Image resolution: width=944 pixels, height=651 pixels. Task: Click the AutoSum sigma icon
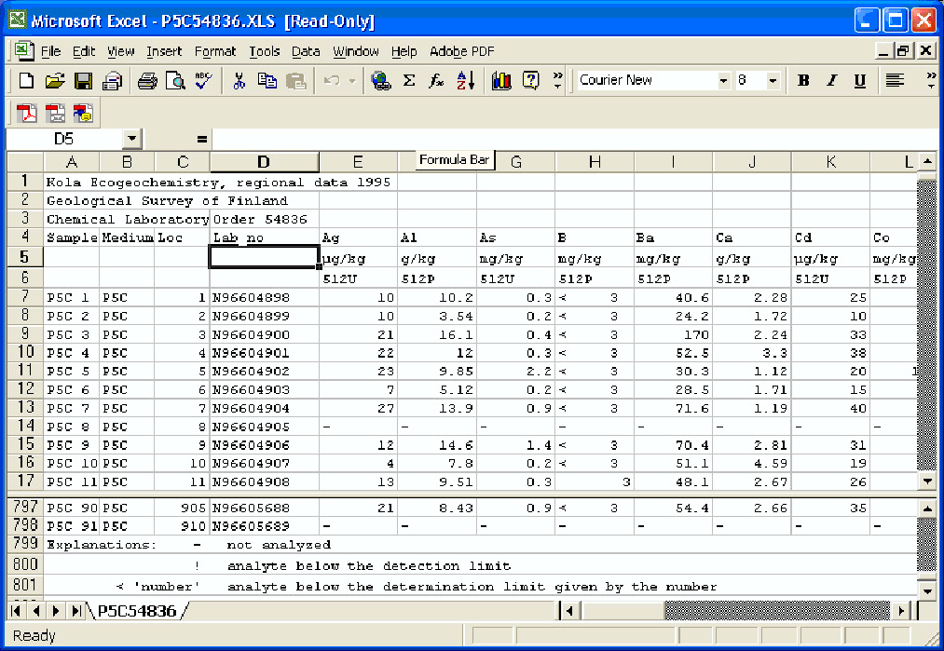[x=408, y=81]
